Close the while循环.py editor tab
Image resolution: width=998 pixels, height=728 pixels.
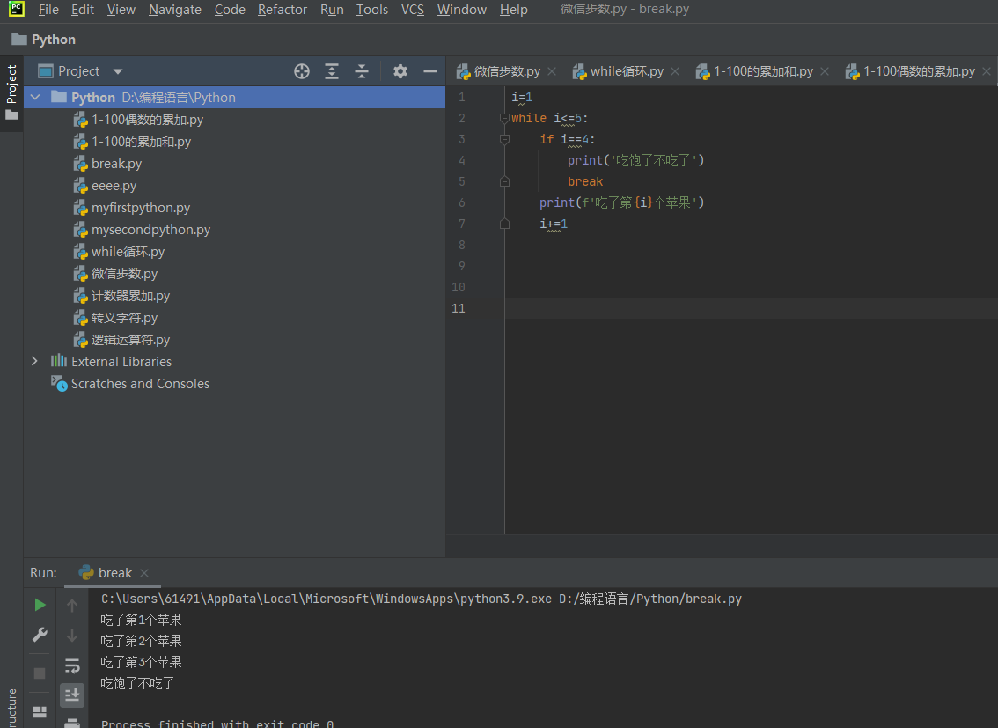coord(675,71)
